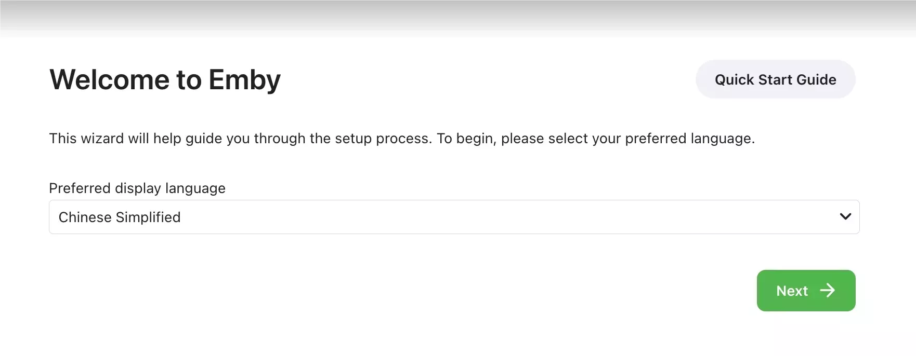Click the Welcome to Emby heading

165,80
